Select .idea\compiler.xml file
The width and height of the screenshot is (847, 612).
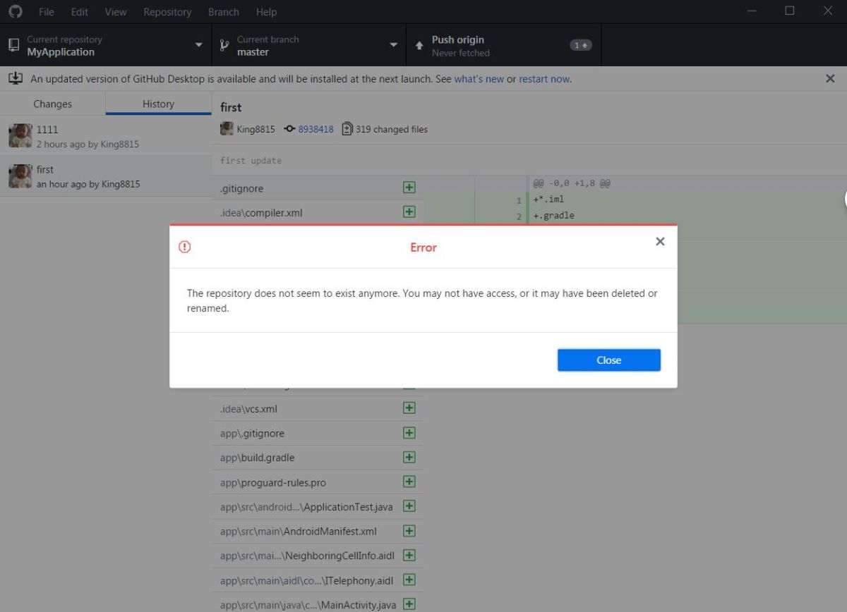coord(318,212)
